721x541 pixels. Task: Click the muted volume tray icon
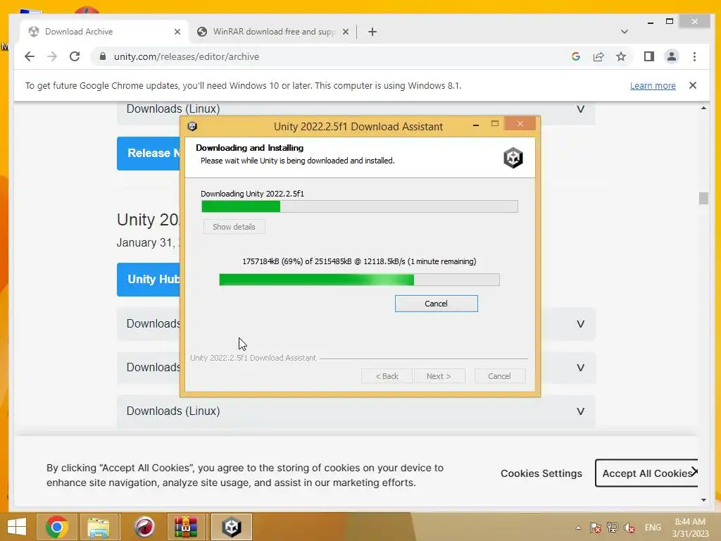[x=629, y=528]
